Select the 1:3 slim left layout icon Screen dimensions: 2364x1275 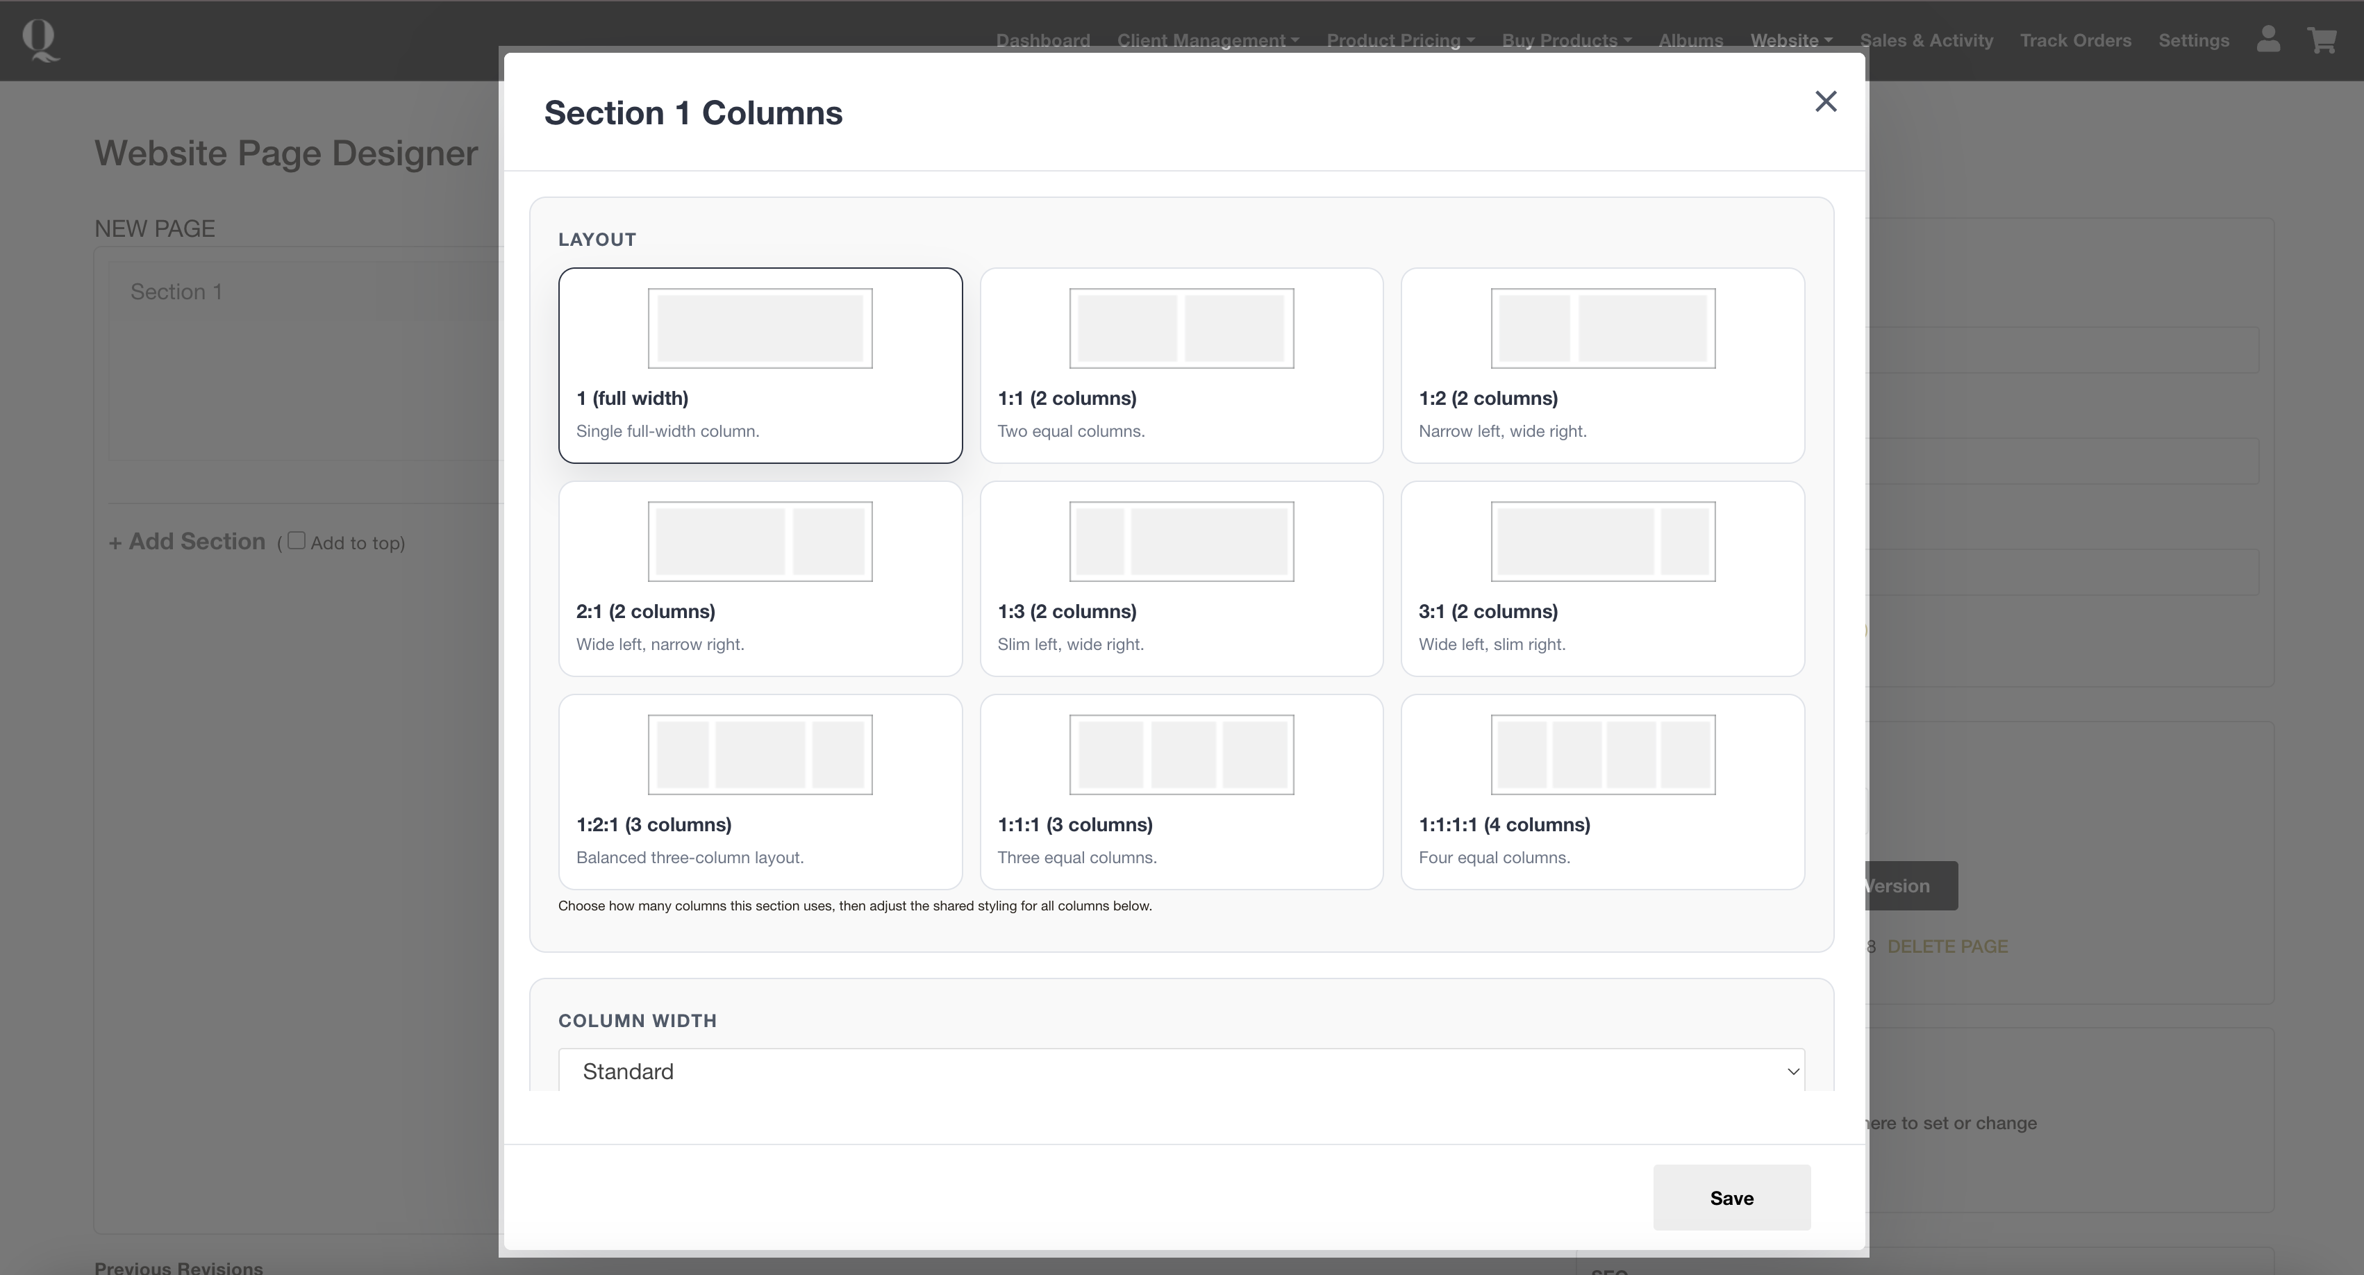click(x=1181, y=542)
